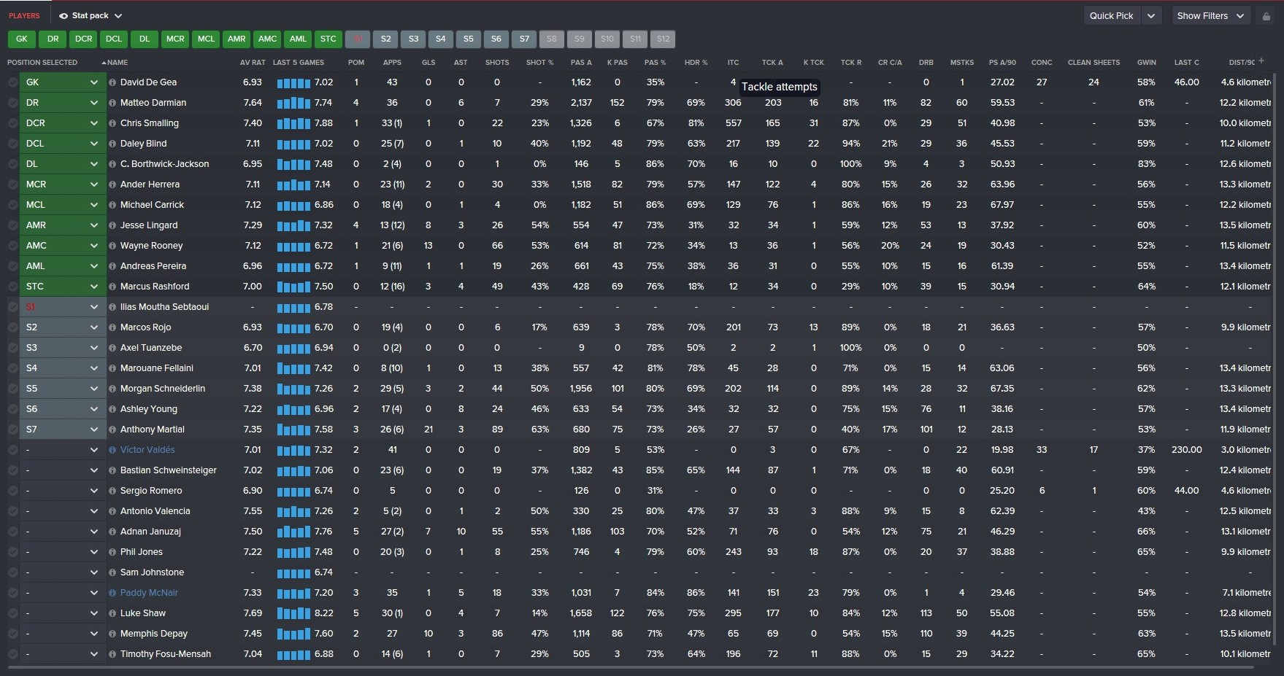Open info icon for Andreas Pereira

(112, 266)
